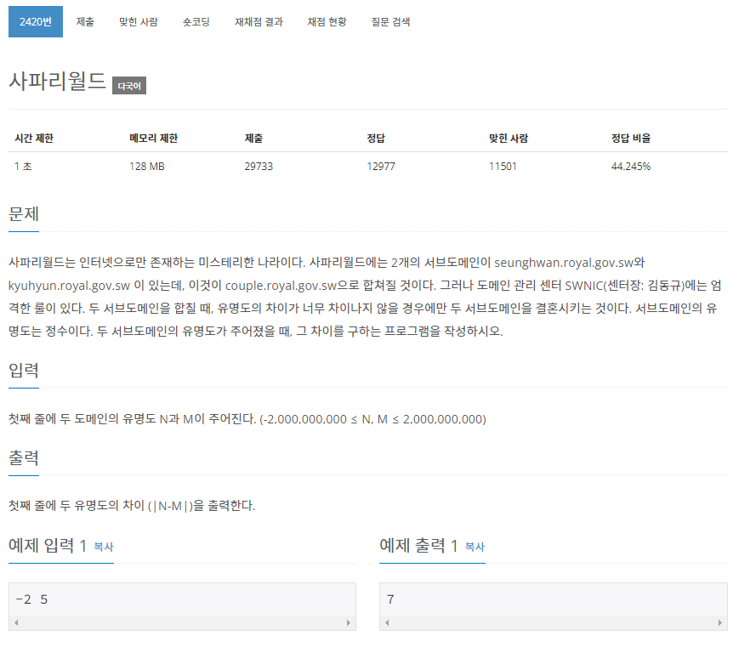Click the example output value "7"
739x647 pixels.
(x=390, y=599)
